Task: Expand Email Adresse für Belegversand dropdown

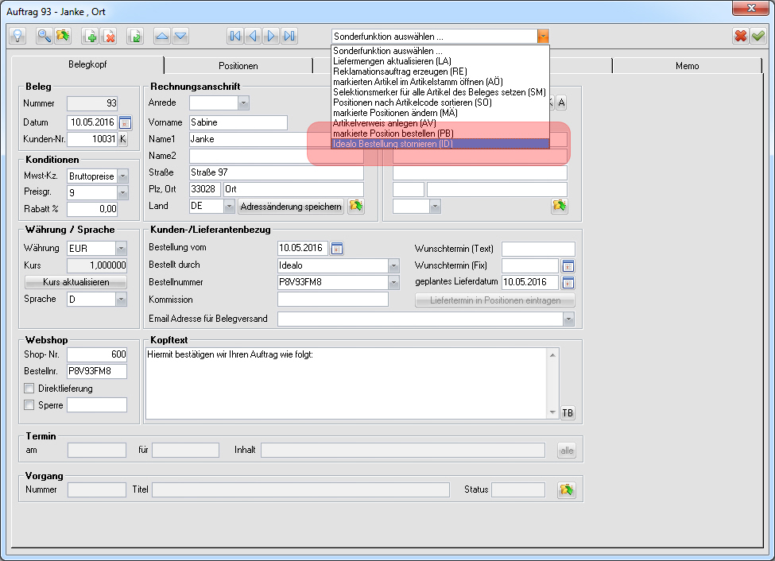Action: (x=568, y=319)
